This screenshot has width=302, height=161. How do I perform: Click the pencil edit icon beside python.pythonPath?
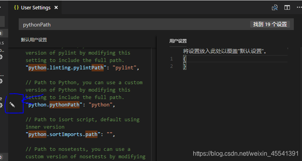point(12,105)
